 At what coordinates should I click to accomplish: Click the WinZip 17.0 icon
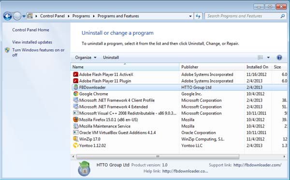coord(76,139)
